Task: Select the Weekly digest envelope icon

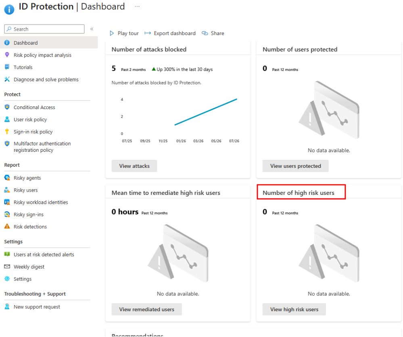Action: pos(7,267)
